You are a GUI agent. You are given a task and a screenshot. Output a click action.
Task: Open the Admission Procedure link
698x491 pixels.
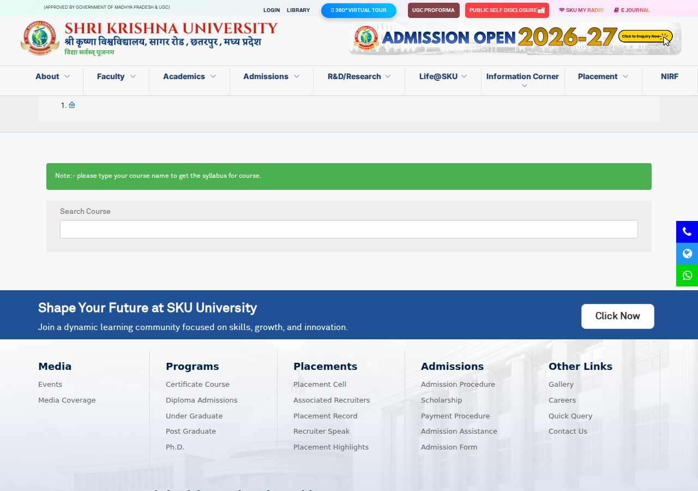458,385
